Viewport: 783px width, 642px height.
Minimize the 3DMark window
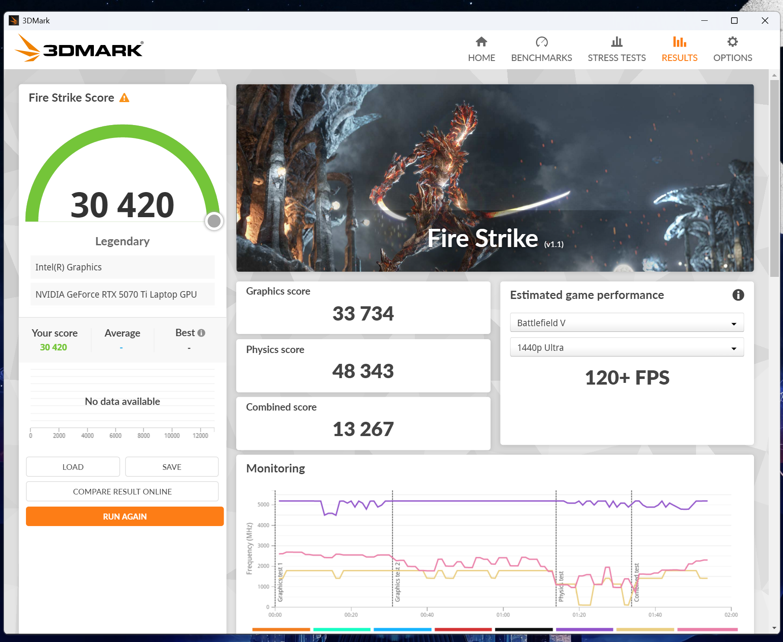704,20
